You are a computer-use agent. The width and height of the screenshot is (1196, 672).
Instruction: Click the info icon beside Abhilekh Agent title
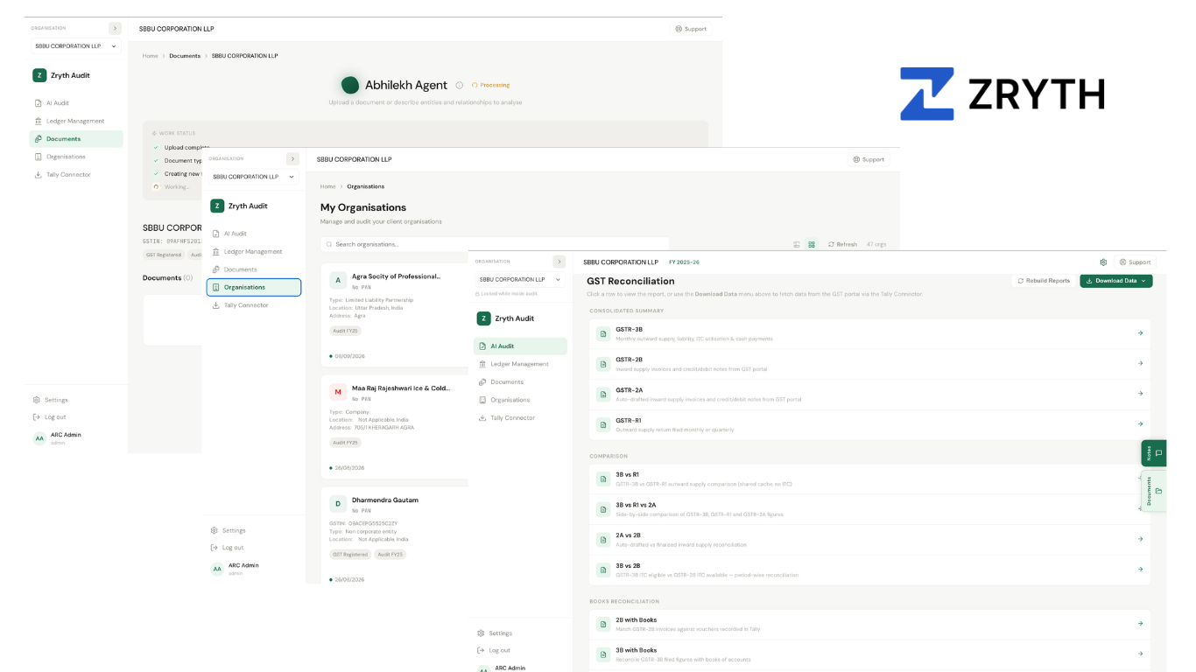click(460, 85)
